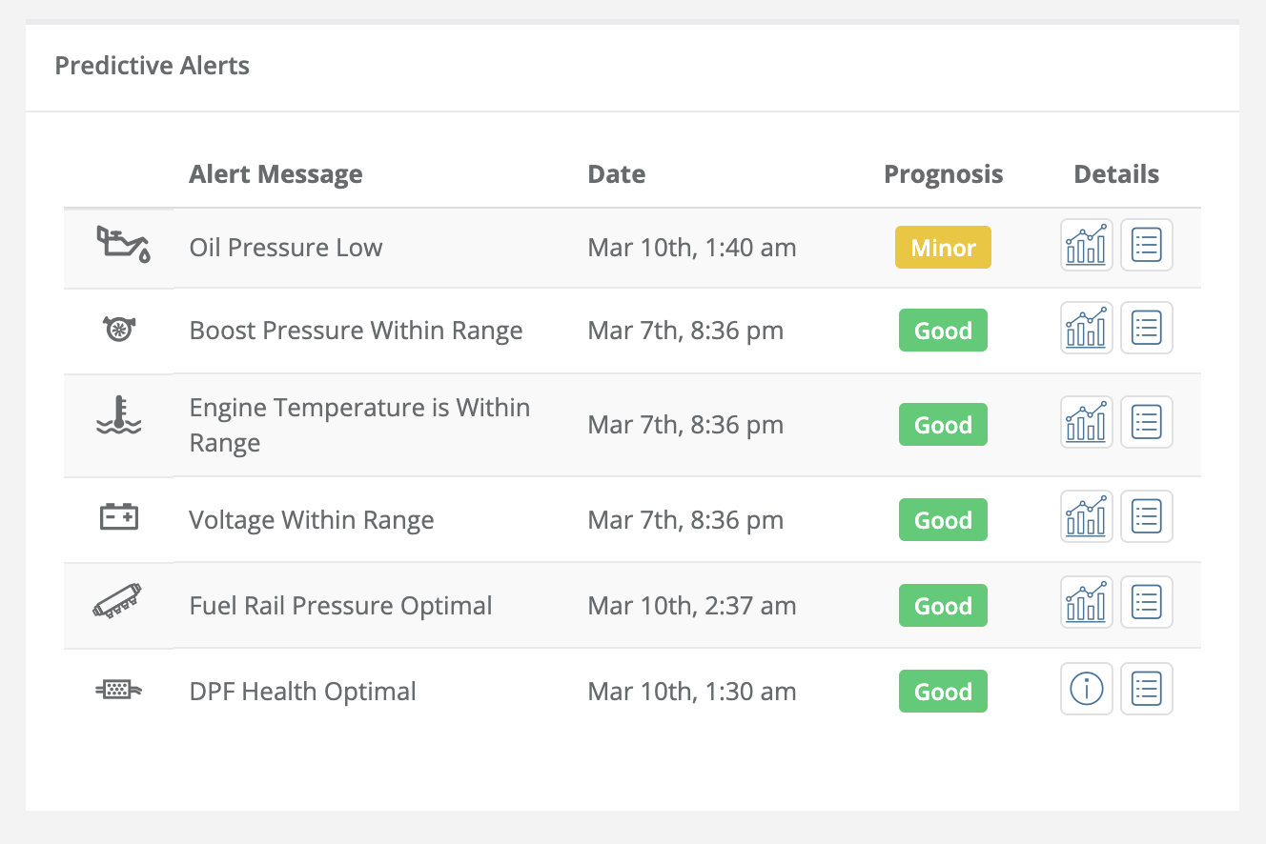Click the Date column header
Viewport: 1266px width, 844px height.
[616, 174]
